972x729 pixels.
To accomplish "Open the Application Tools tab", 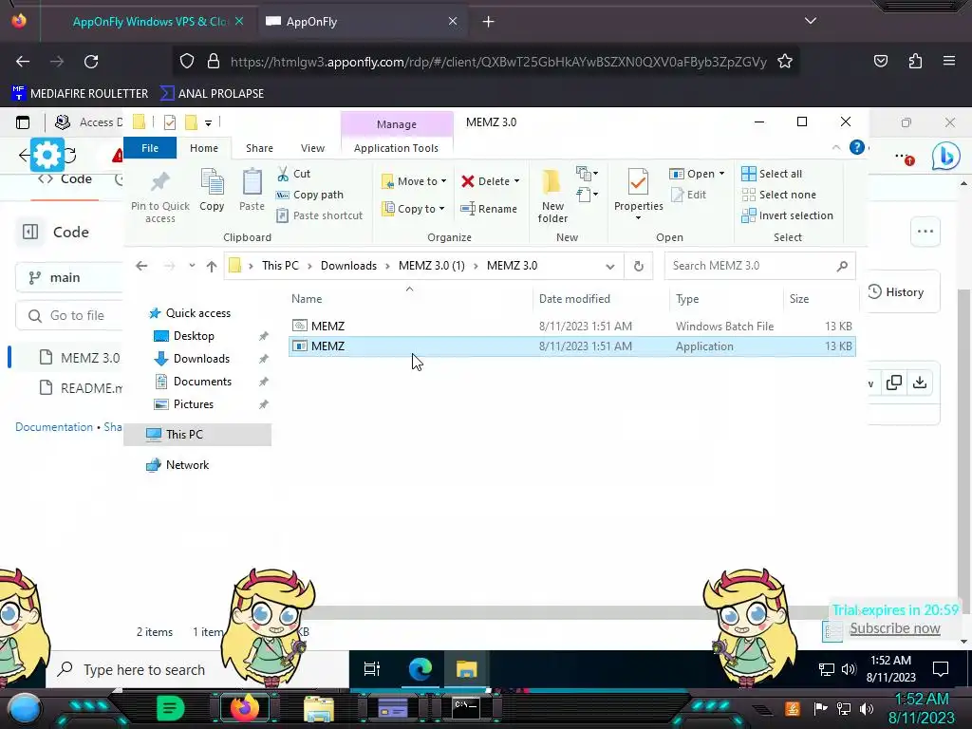I will pos(396,148).
